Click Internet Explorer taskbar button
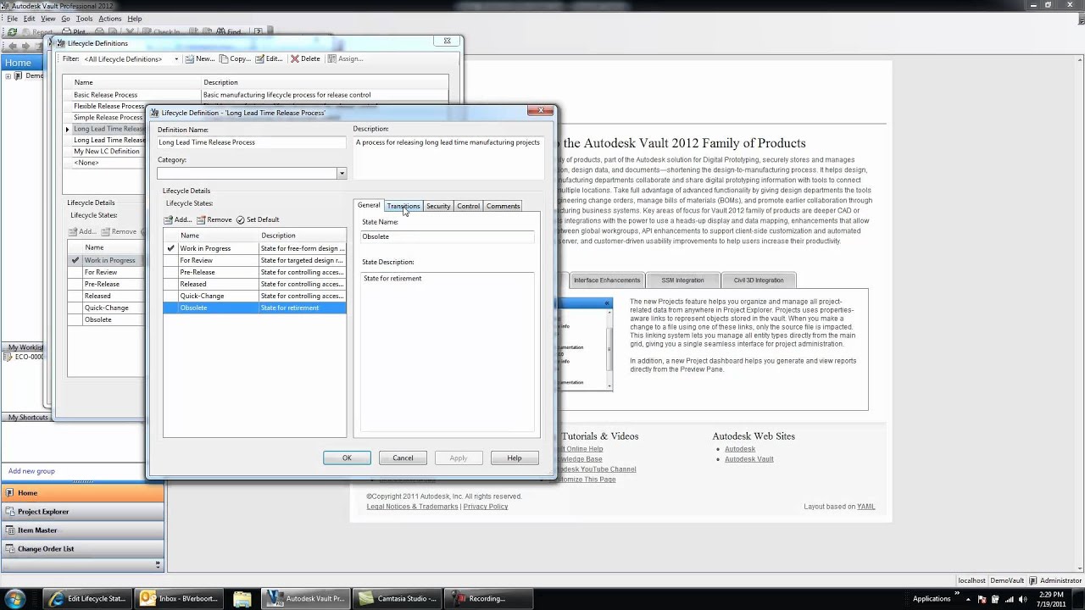 tap(88, 598)
